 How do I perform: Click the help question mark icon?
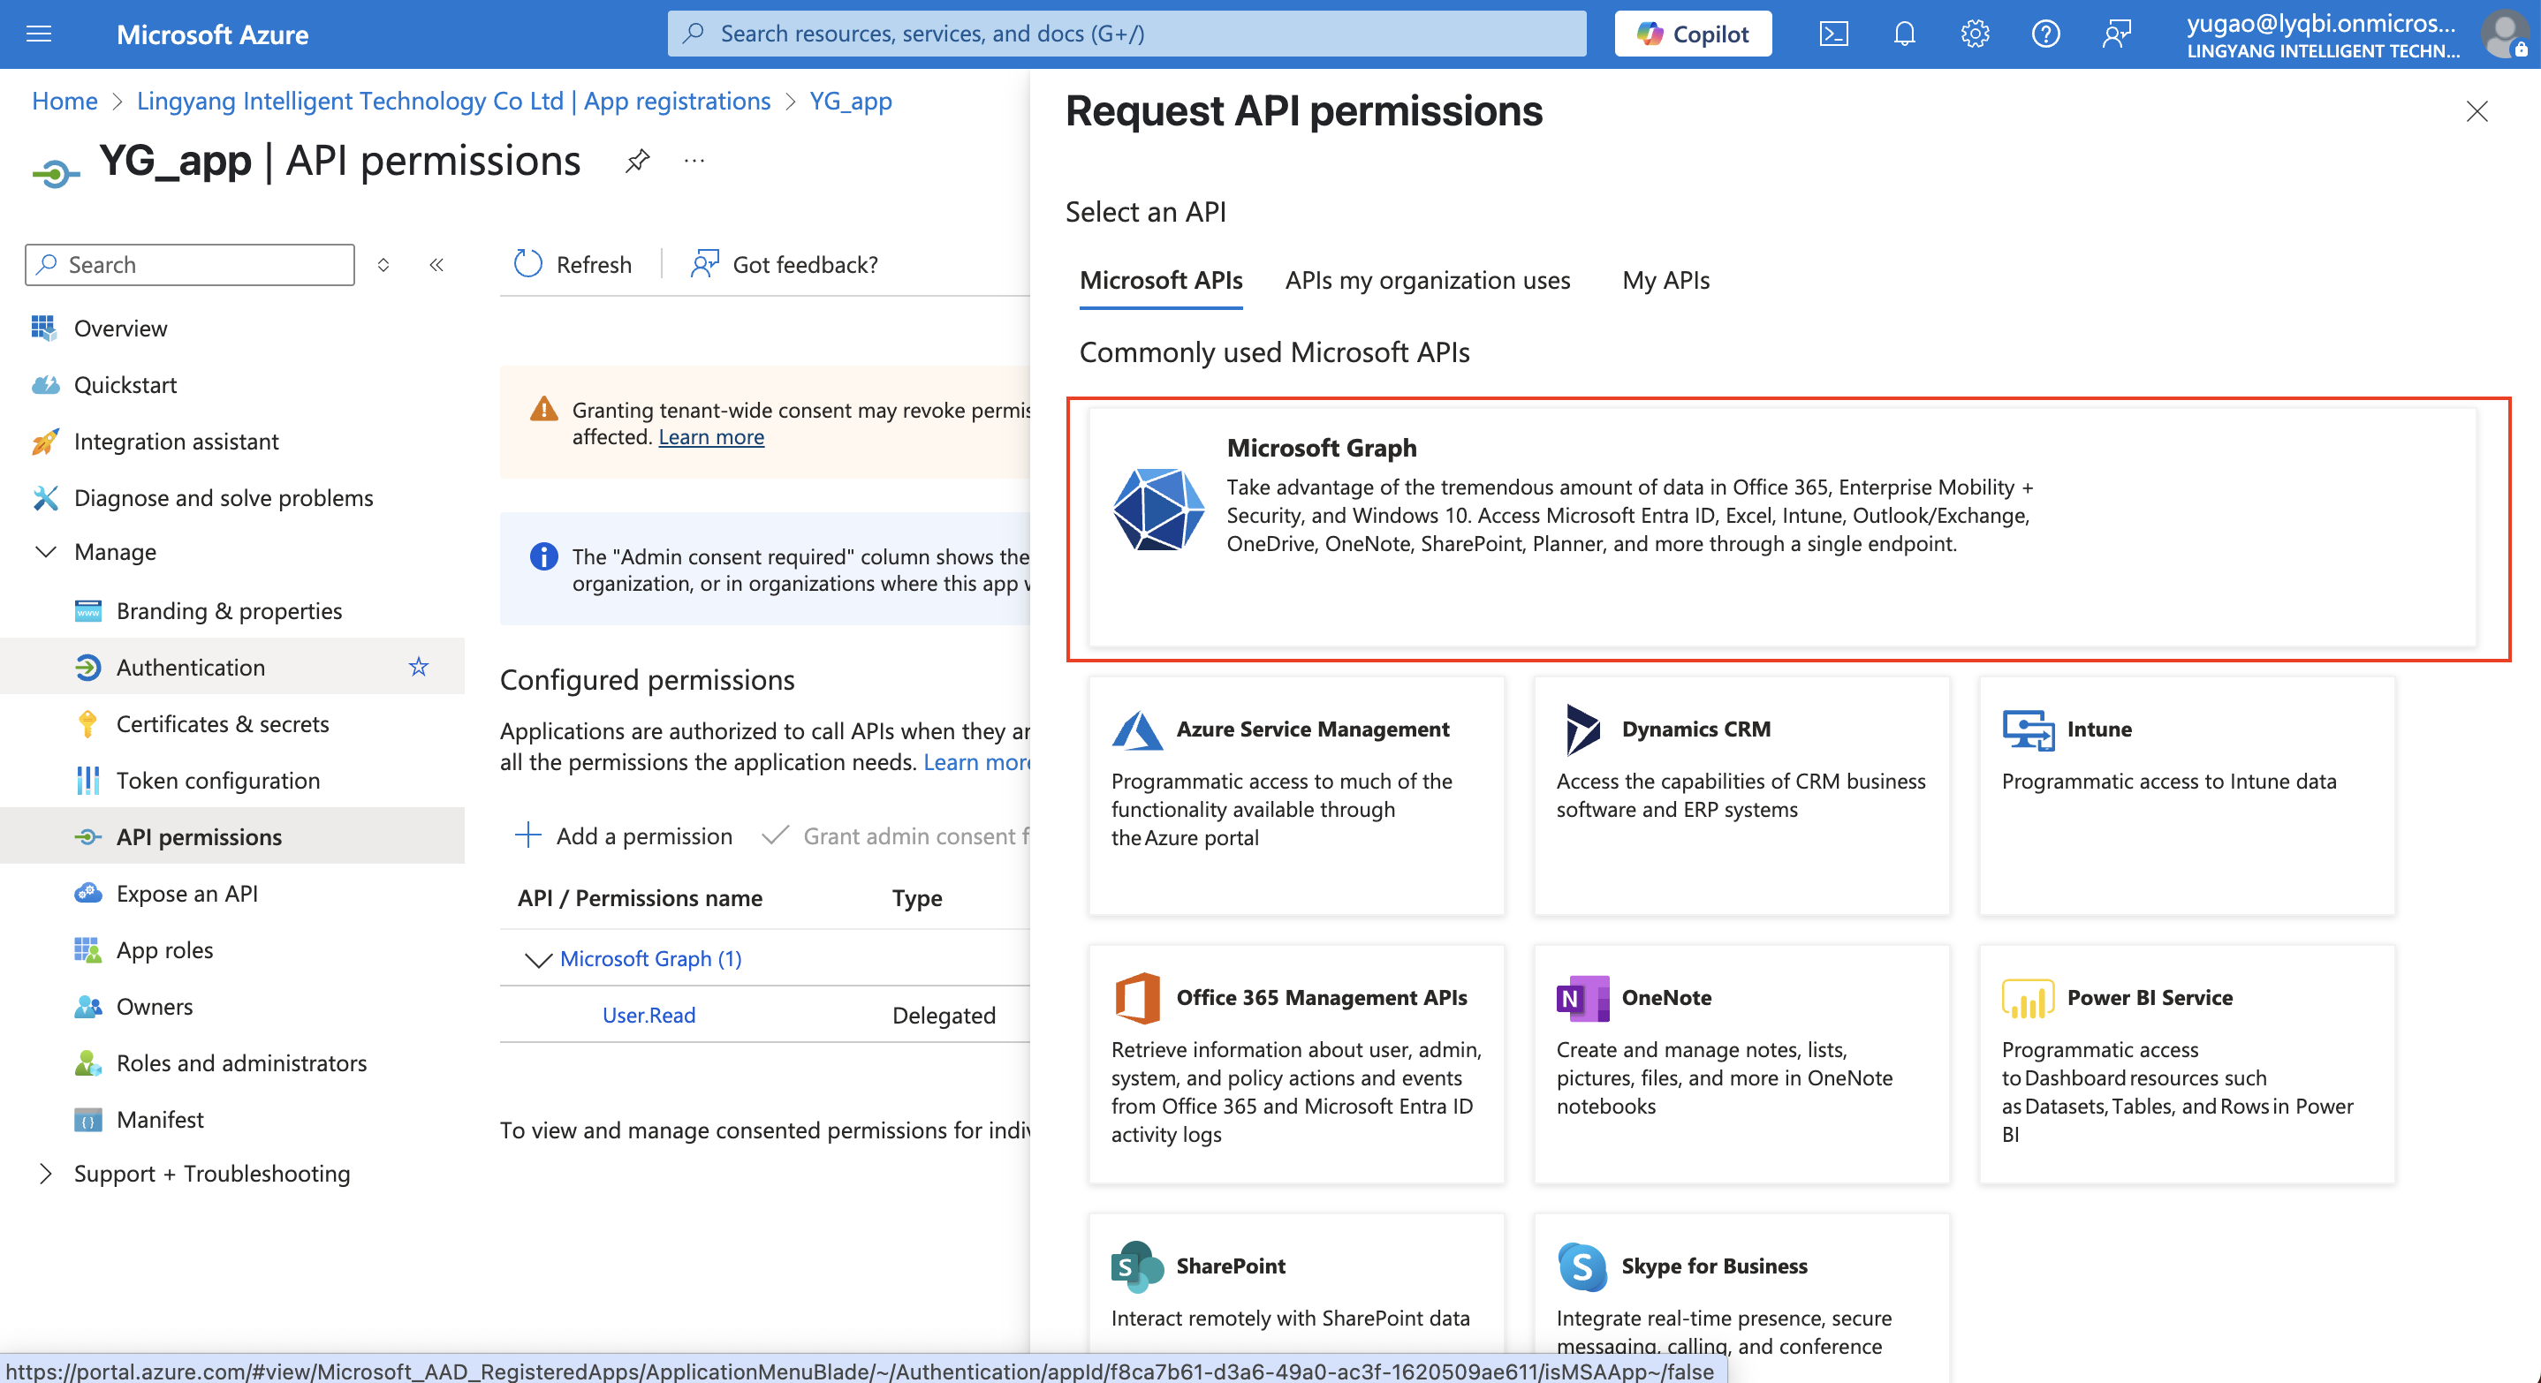tap(2046, 34)
